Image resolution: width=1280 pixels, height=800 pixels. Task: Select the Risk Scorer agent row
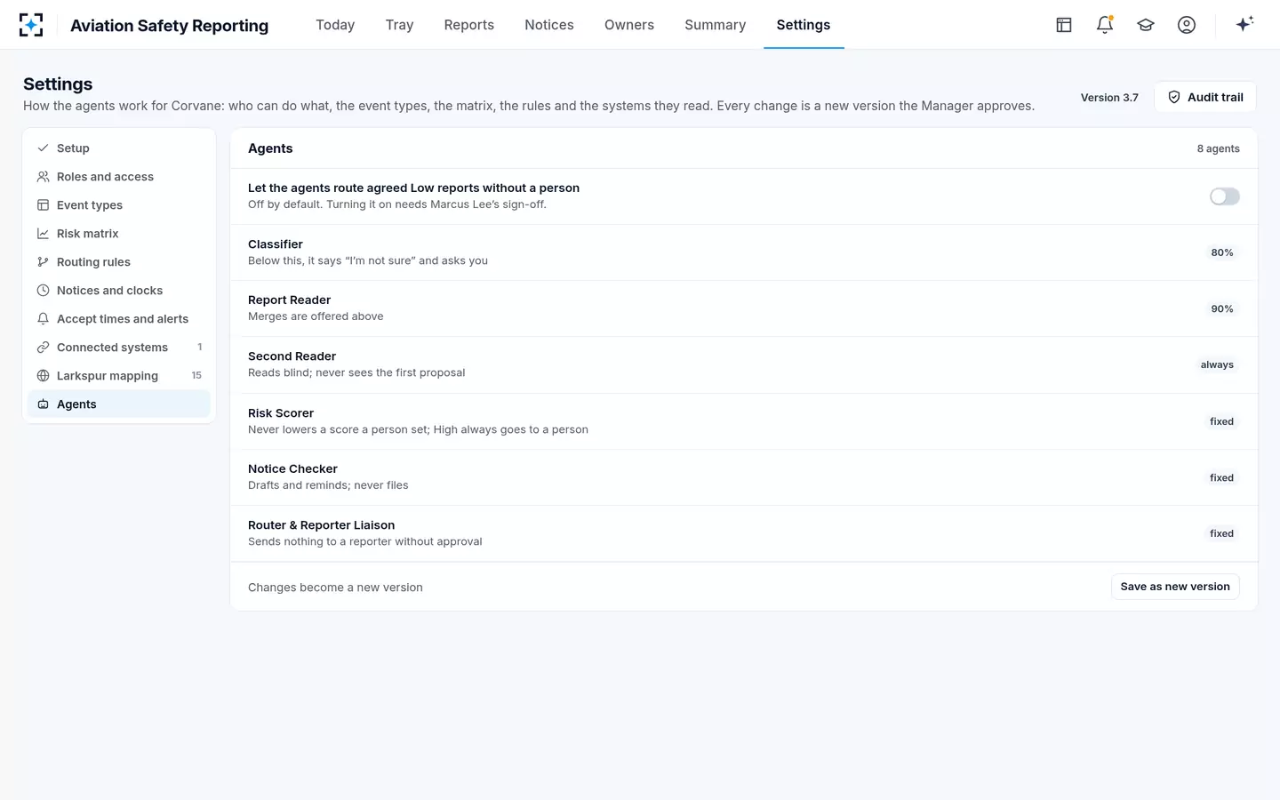744,421
